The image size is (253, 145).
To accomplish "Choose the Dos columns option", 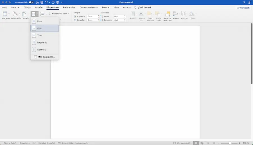I will [x=44, y=28].
